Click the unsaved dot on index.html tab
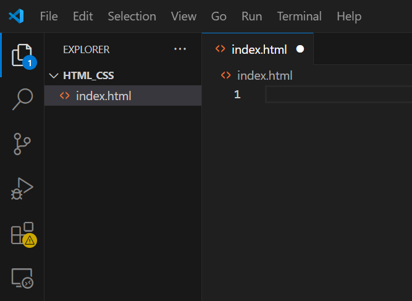The image size is (412, 301). coord(300,49)
